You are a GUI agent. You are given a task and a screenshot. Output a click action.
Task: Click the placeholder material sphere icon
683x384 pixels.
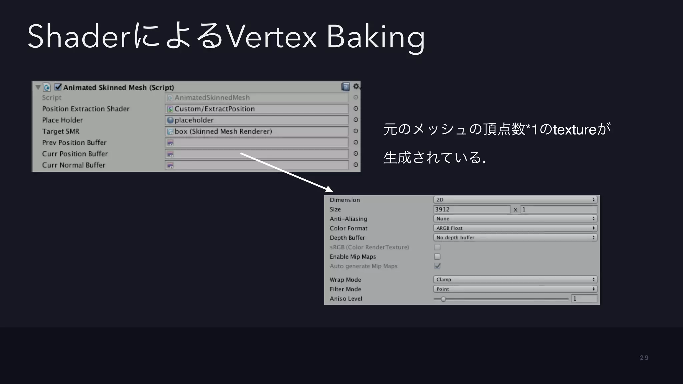click(x=170, y=120)
